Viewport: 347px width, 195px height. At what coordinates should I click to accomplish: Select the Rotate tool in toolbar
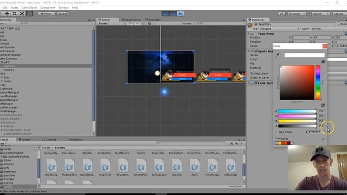(x=15, y=14)
